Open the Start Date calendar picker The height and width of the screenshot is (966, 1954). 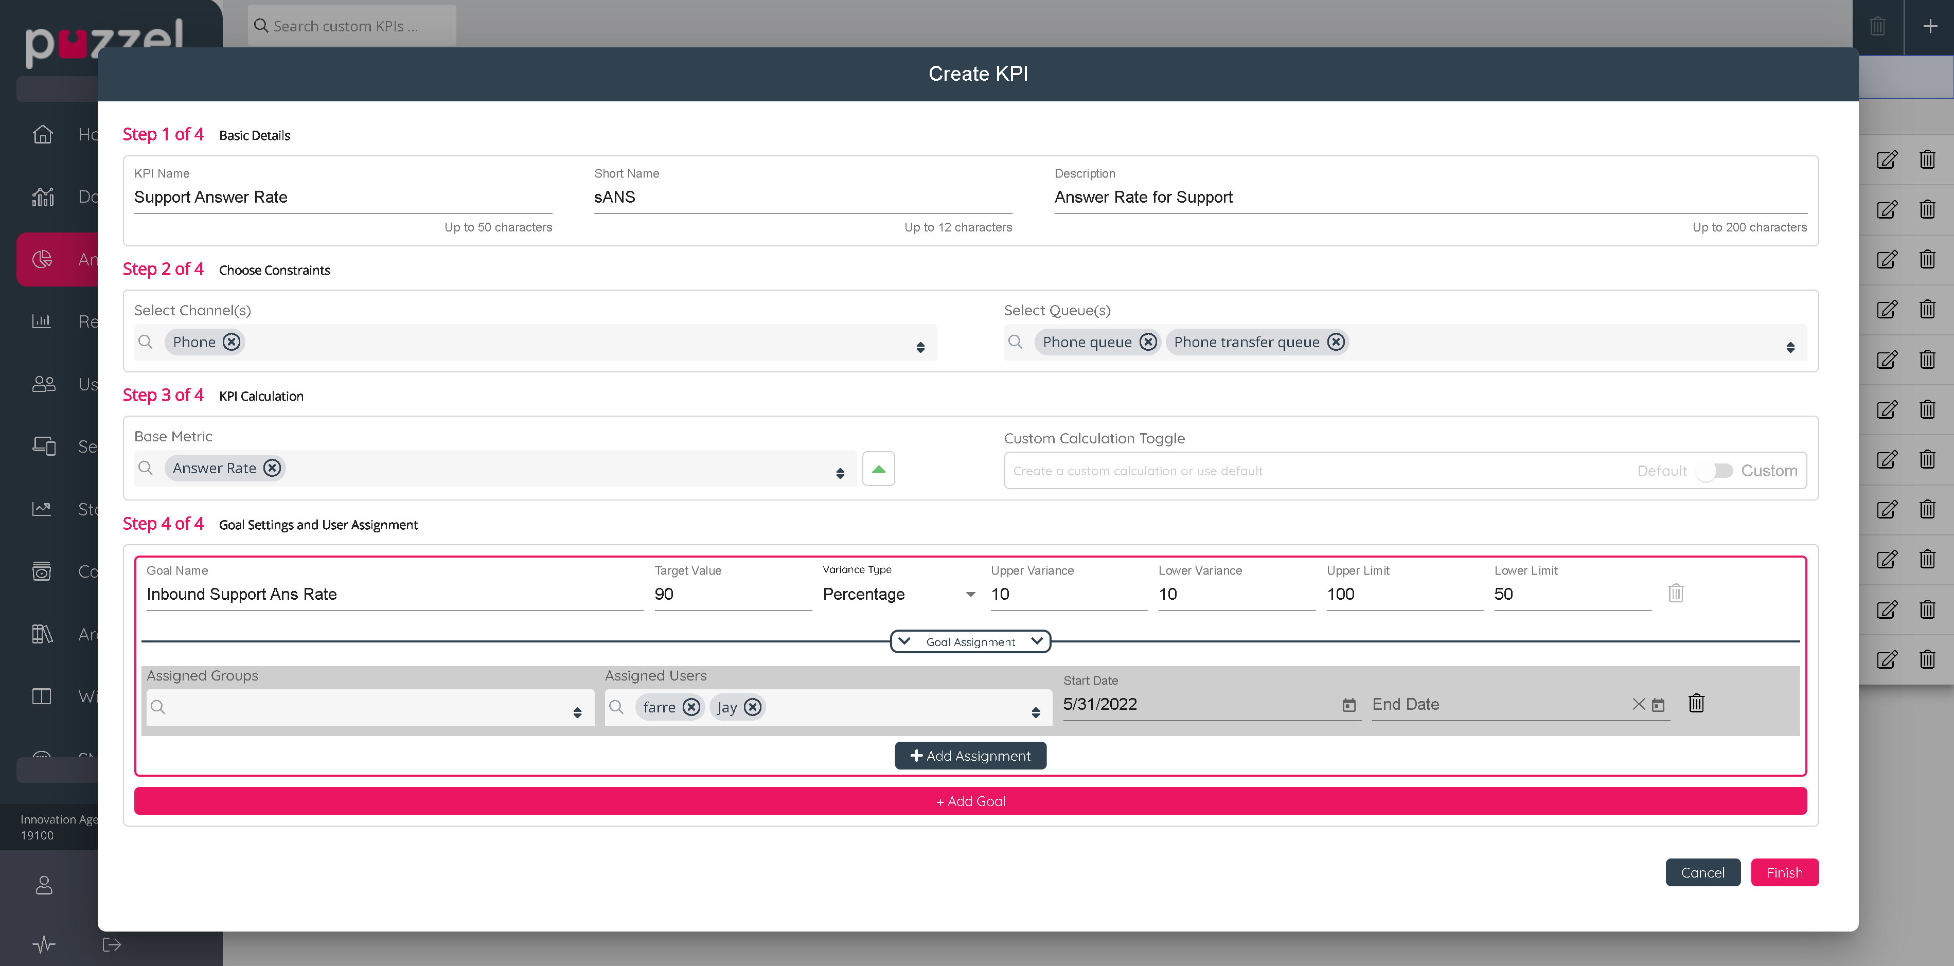click(x=1348, y=705)
